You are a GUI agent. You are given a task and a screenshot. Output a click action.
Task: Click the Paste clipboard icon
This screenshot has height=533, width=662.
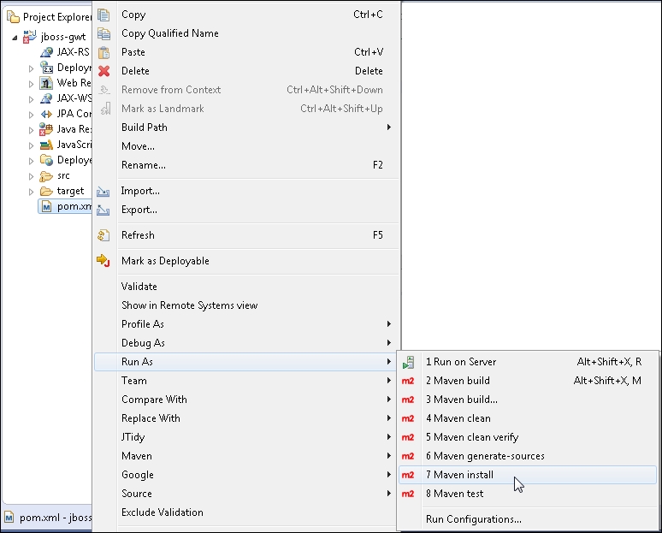[x=103, y=52]
